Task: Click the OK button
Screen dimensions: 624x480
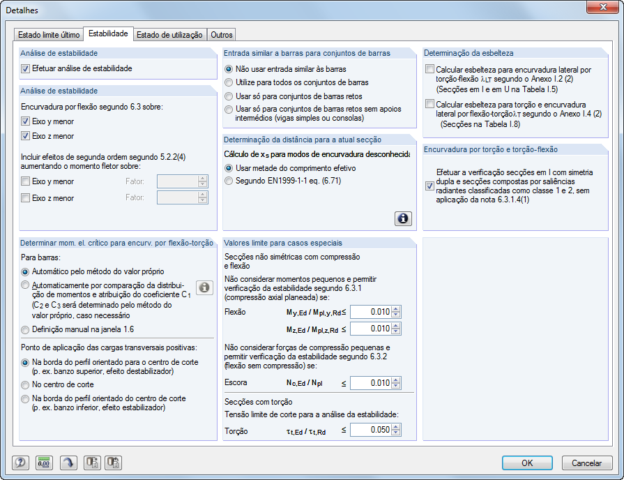Action: tap(527, 463)
